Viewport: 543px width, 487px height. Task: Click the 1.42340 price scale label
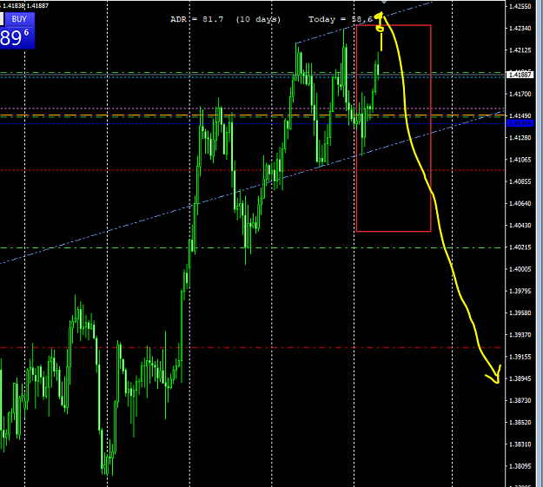point(520,28)
